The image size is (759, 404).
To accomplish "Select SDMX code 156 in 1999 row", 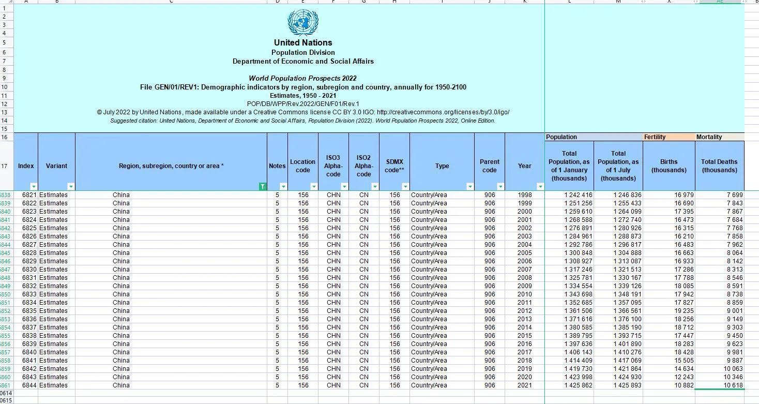I will [394, 203].
